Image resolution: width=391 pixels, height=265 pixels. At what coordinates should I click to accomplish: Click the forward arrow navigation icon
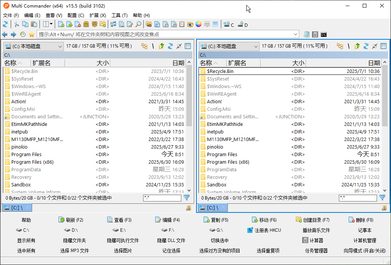click(14, 34)
